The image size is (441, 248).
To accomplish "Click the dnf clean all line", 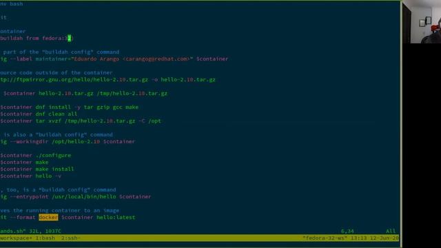I will [x=39, y=114].
